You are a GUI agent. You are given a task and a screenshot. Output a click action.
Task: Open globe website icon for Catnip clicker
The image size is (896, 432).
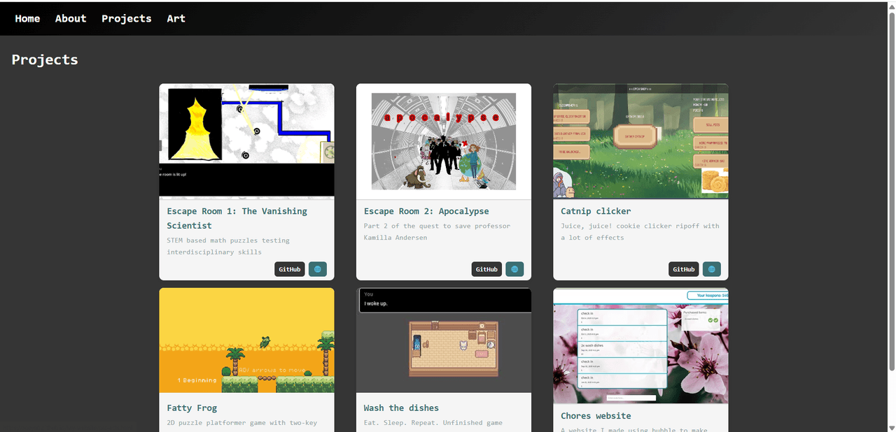[x=712, y=269]
